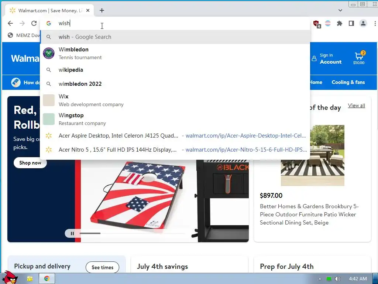This screenshot has width=378, height=284.
Task: Click the striped flag extension icon
Action: coord(328,23)
